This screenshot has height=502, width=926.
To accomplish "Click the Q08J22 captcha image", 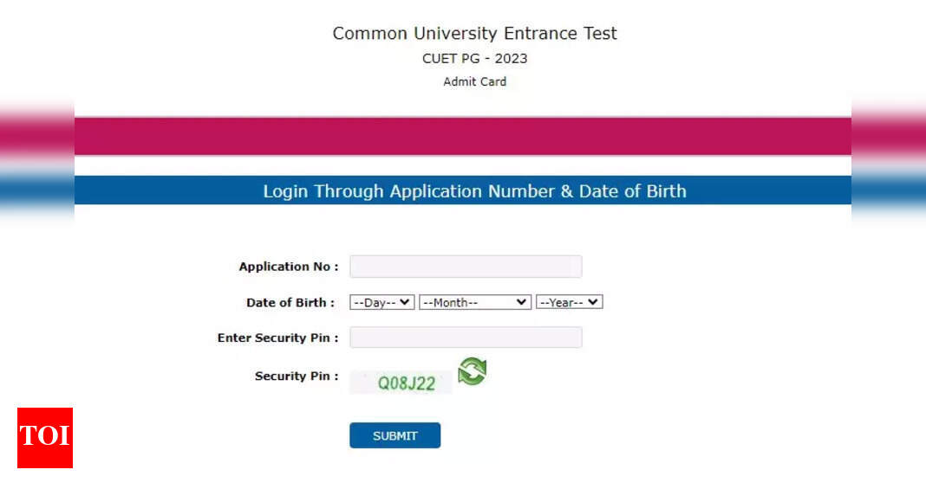I will (401, 383).
